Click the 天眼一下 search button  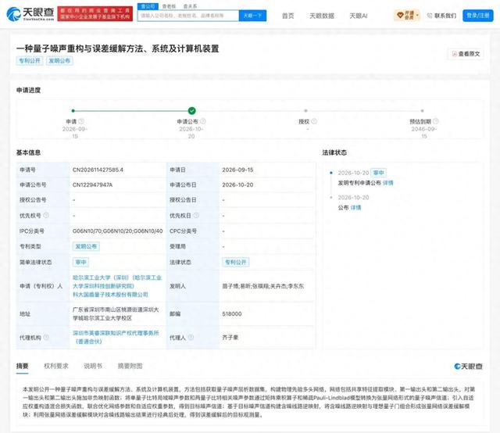[252, 16]
